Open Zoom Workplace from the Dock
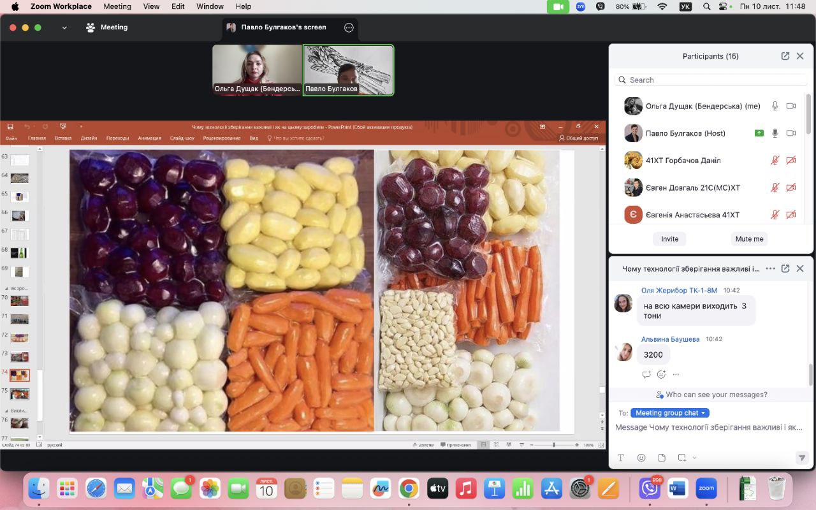 pyautogui.click(x=706, y=488)
